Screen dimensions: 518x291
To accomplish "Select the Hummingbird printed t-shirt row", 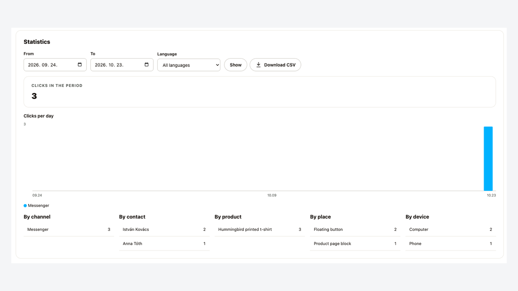I will tap(259, 229).
